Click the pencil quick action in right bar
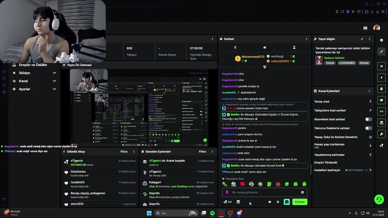The height and width of the screenshot is (218, 388). pyautogui.click(x=381, y=51)
